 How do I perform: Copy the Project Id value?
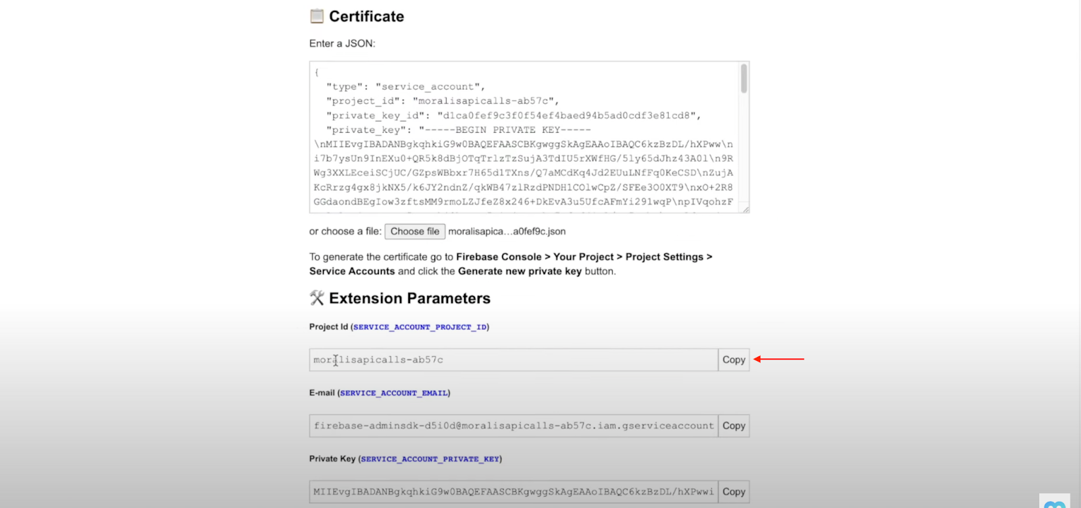coord(732,360)
